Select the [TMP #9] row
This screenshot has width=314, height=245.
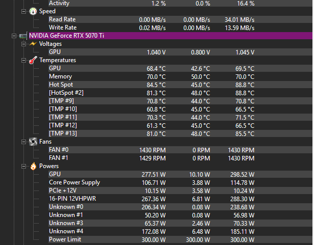[x=180, y=101]
